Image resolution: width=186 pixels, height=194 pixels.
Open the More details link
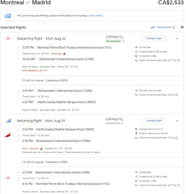coord(96,15)
